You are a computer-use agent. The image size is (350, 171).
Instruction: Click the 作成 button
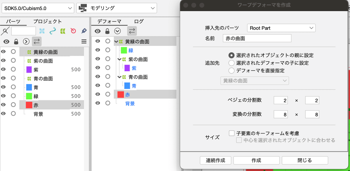pyautogui.click(x=256, y=160)
